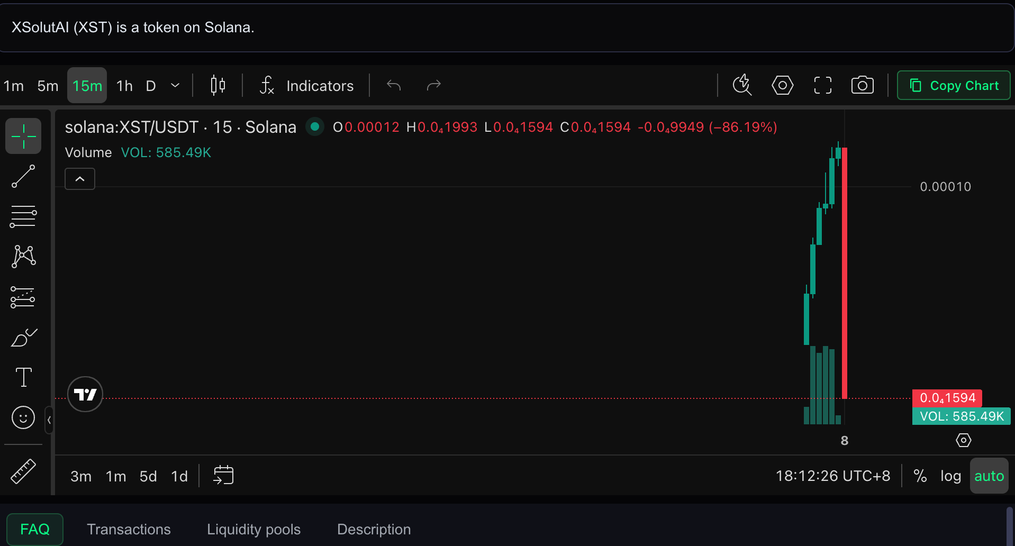Take a chart snapshot with camera icon
Image resolution: width=1015 pixels, height=546 pixels.
click(862, 85)
